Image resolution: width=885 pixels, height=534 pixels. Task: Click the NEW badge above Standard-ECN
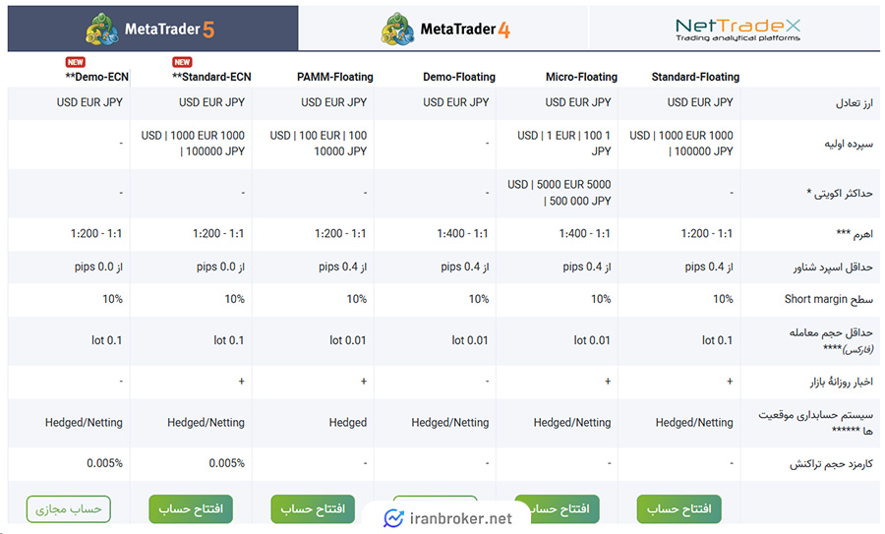(x=182, y=62)
